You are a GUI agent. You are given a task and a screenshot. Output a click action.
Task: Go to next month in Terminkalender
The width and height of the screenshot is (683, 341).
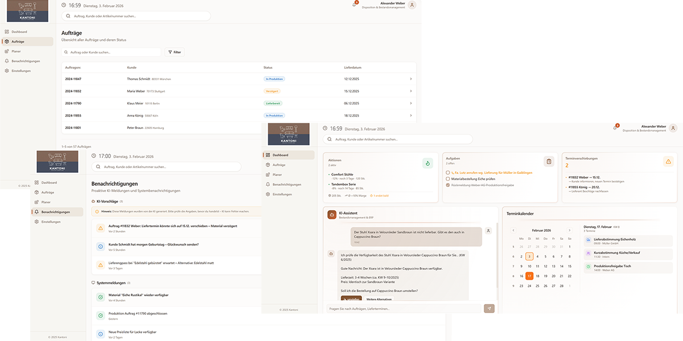pyautogui.click(x=570, y=230)
